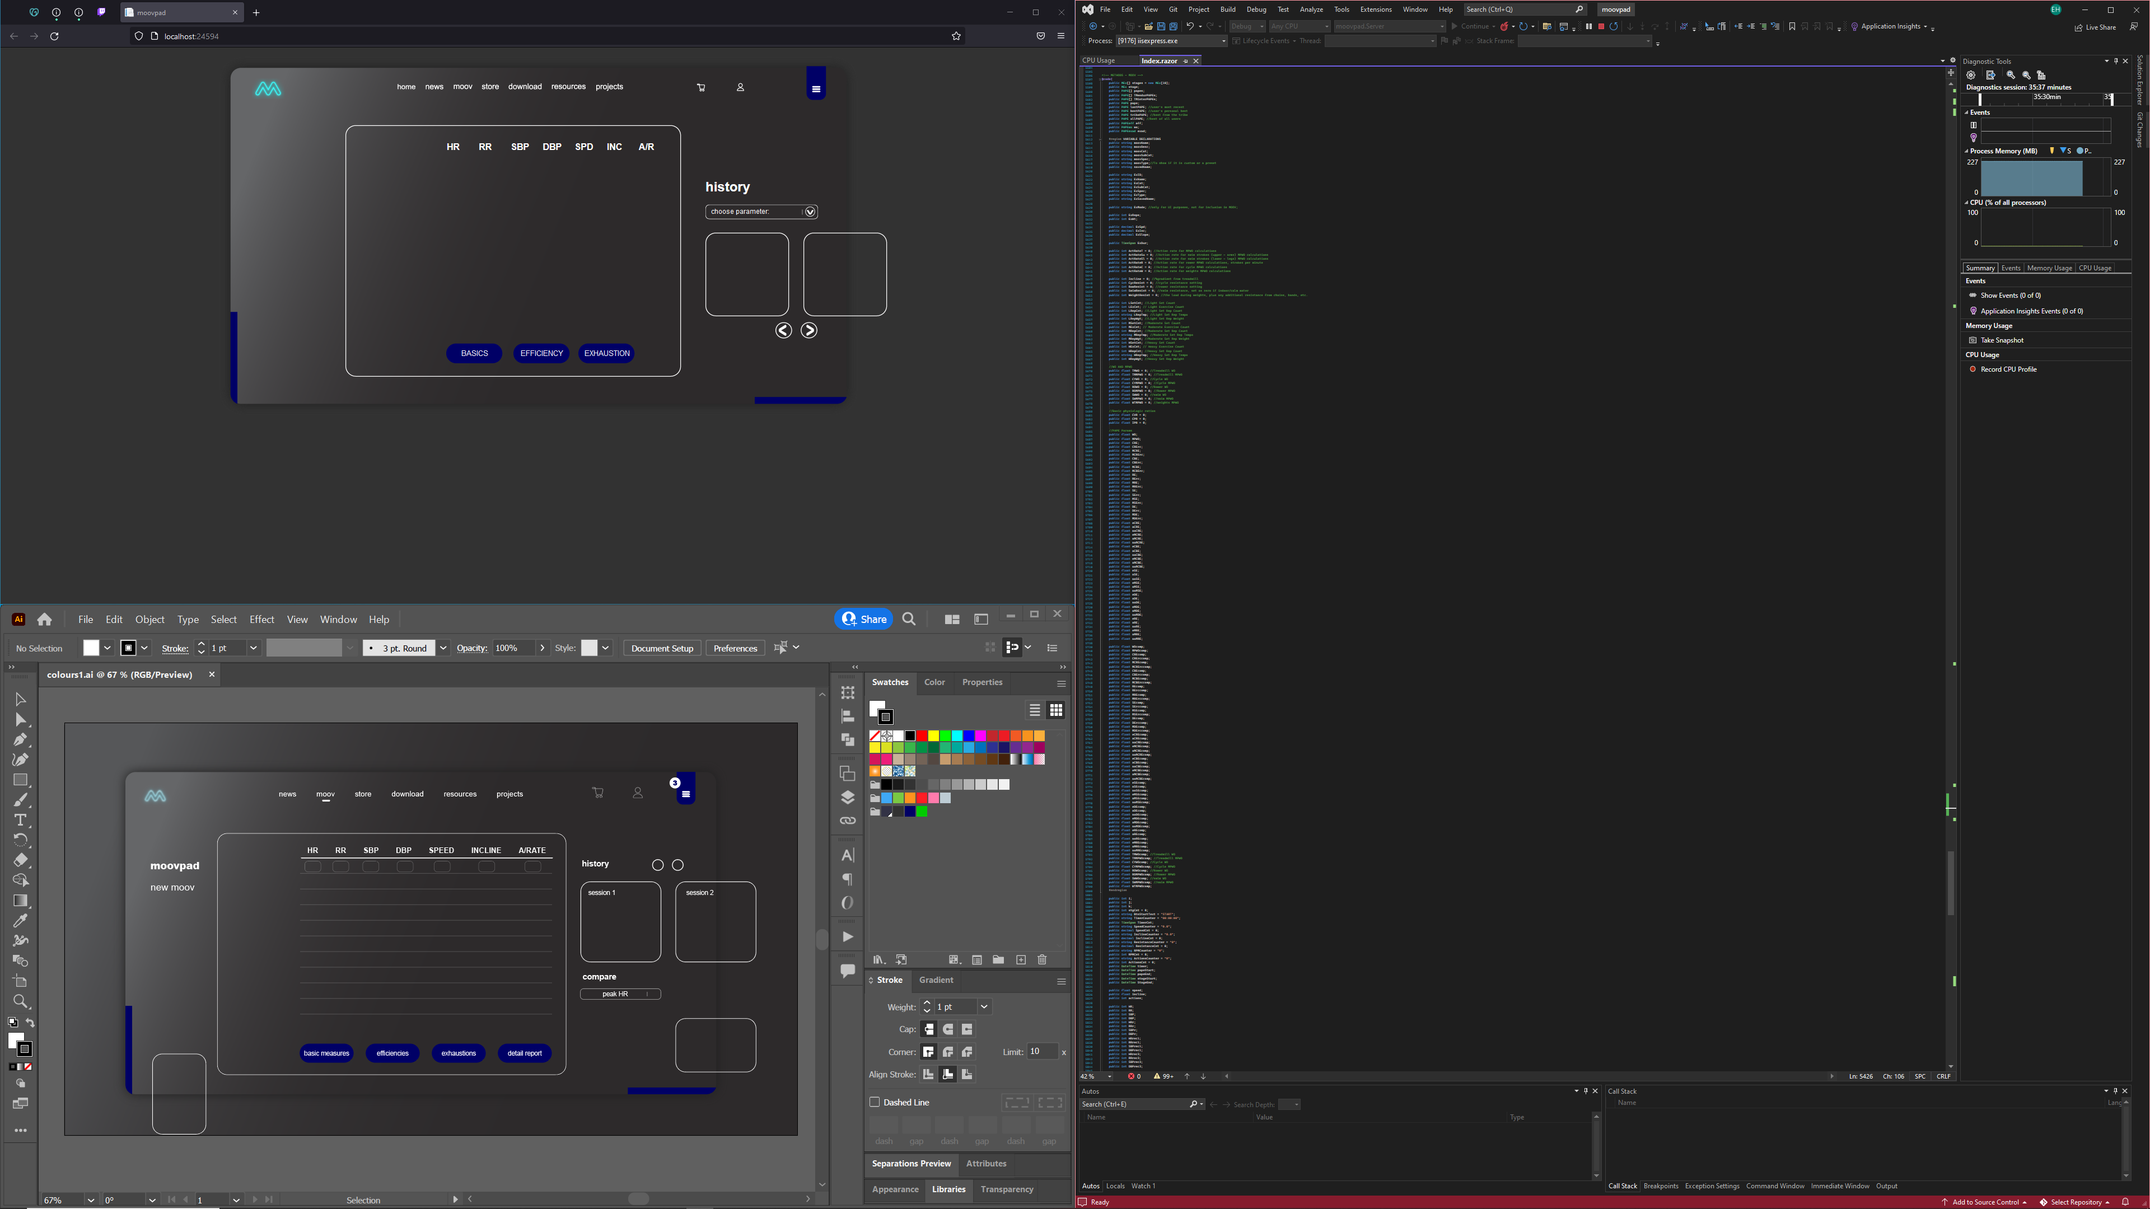Click the next session arrow in history
Screen dimensions: 2150x1209
[808, 329]
